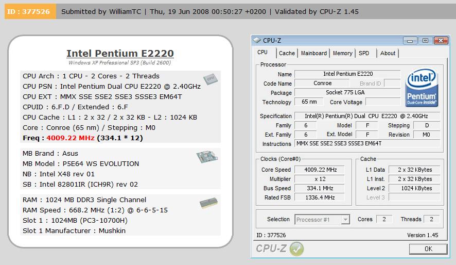The width and height of the screenshot is (456, 265).
Task: Click the text 'SB : Intel 82801IR (ICH9R) rev 02'
Action: [80, 185]
